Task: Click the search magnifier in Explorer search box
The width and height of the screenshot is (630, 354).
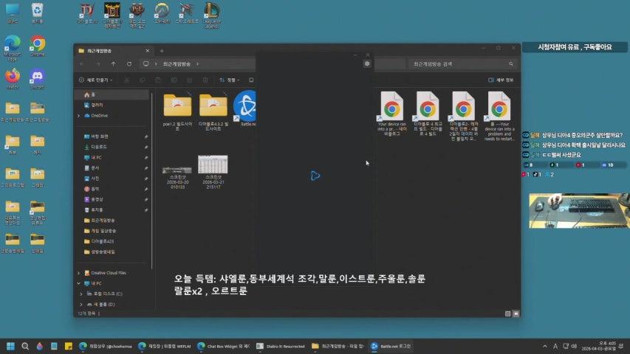Action: [x=511, y=64]
